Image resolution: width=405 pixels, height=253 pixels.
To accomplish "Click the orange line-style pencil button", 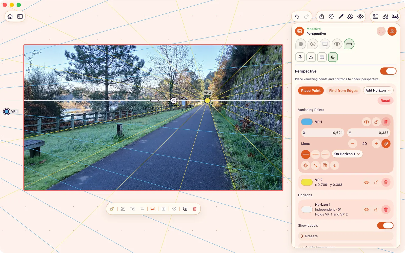I will click(386, 144).
